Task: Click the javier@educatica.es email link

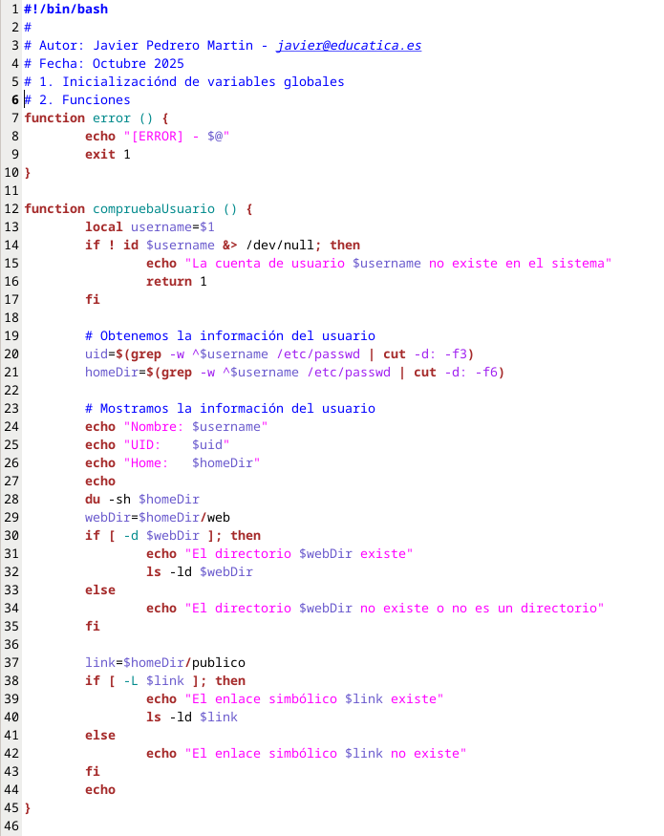Action: tap(348, 45)
